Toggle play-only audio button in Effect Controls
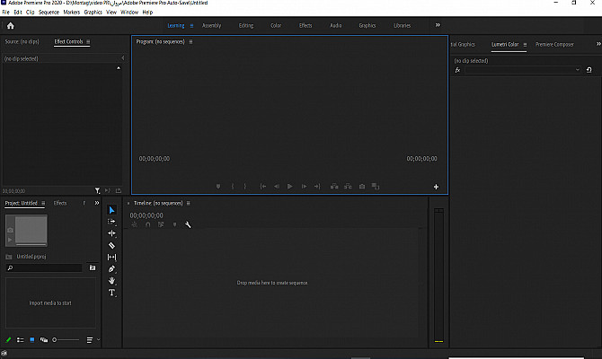Screen dimensions: 602x359 coord(108,190)
